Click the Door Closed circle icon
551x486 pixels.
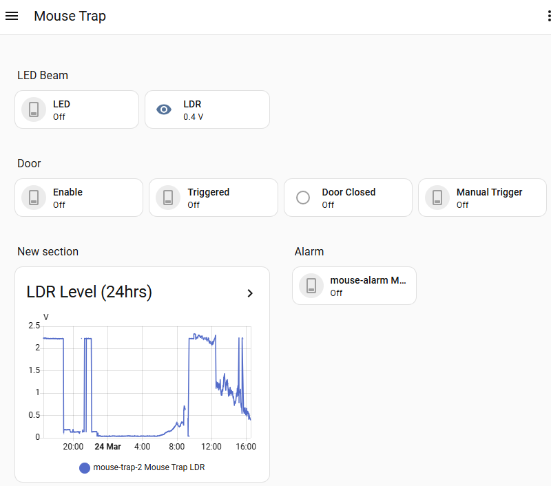pyautogui.click(x=303, y=198)
